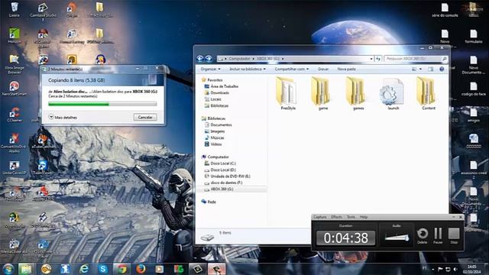The height and width of the screenshot is (275, 489).
Task: Click 'Nova pasta' toolbar command
Action: tap(346, 69)
